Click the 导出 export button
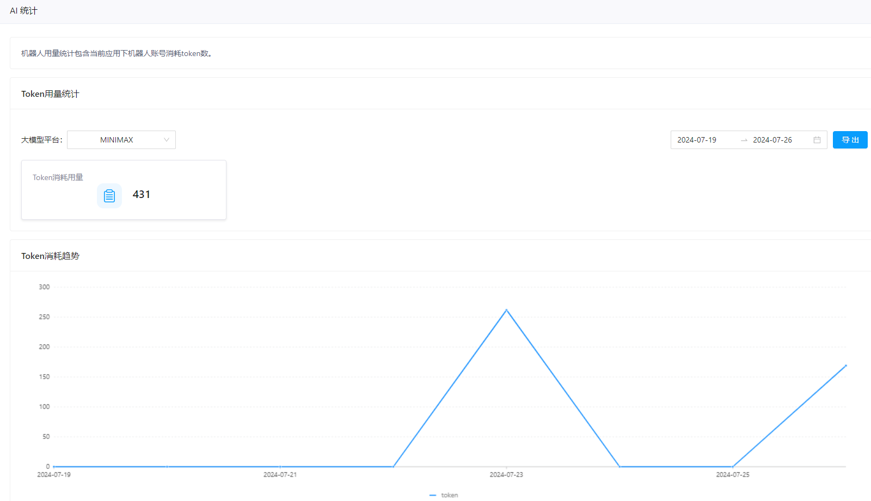Viewport: 871px width, 501px height. (x=850, y=140)
